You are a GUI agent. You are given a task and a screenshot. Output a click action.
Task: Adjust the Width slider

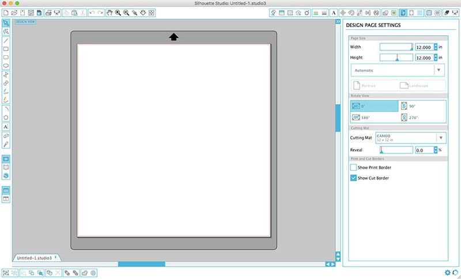click(396, 47)
